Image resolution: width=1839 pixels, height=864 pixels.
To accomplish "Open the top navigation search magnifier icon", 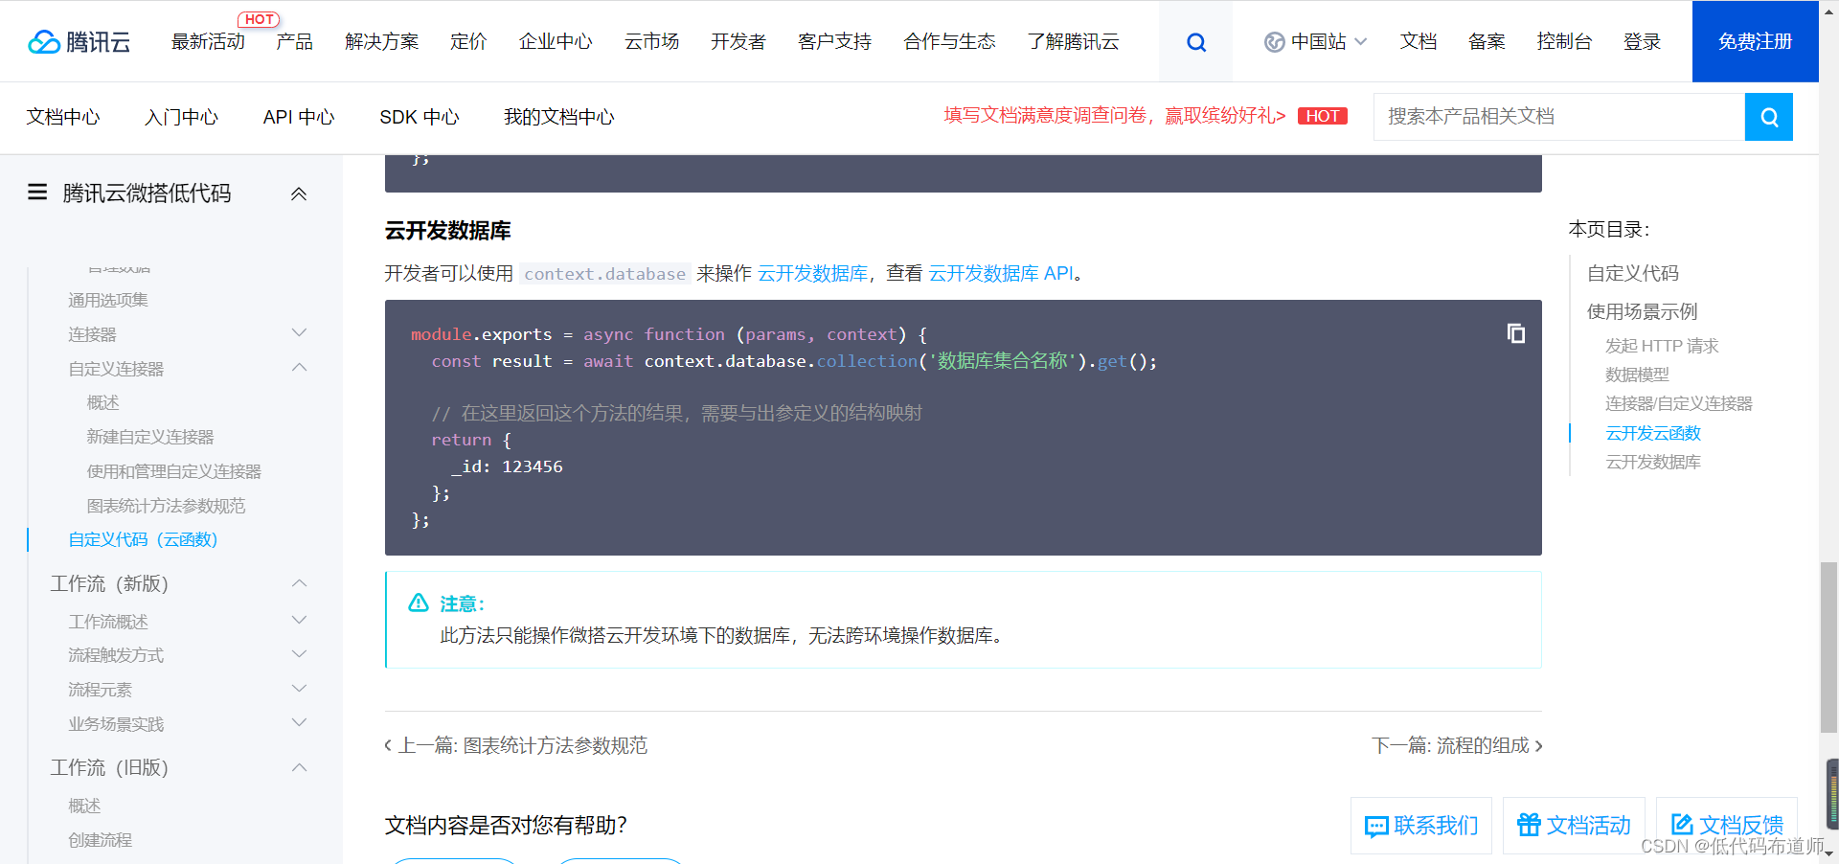I will pyautogui.click(x=1195, y=42).
